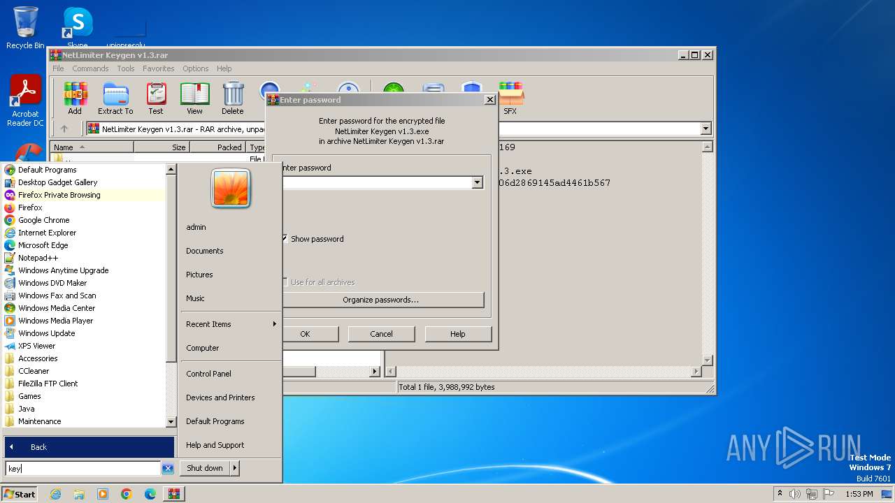Click the Shut down button
The height and width of the screenshot is (503, 895).
click(x=205, y=468)
